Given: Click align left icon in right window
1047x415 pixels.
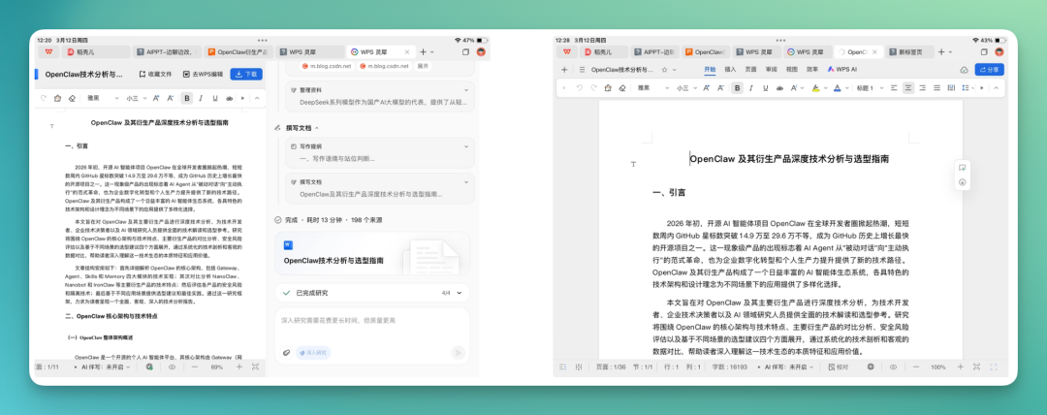Looking at the screenshot, I should click(x=894, y=87).
